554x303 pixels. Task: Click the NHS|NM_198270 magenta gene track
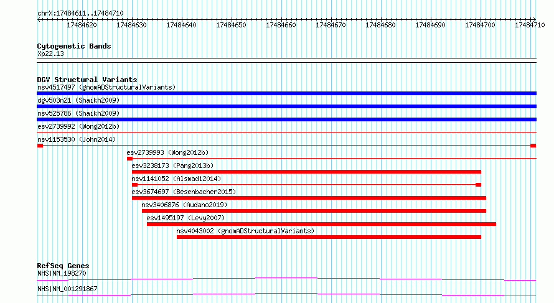[x=286, y=279]
